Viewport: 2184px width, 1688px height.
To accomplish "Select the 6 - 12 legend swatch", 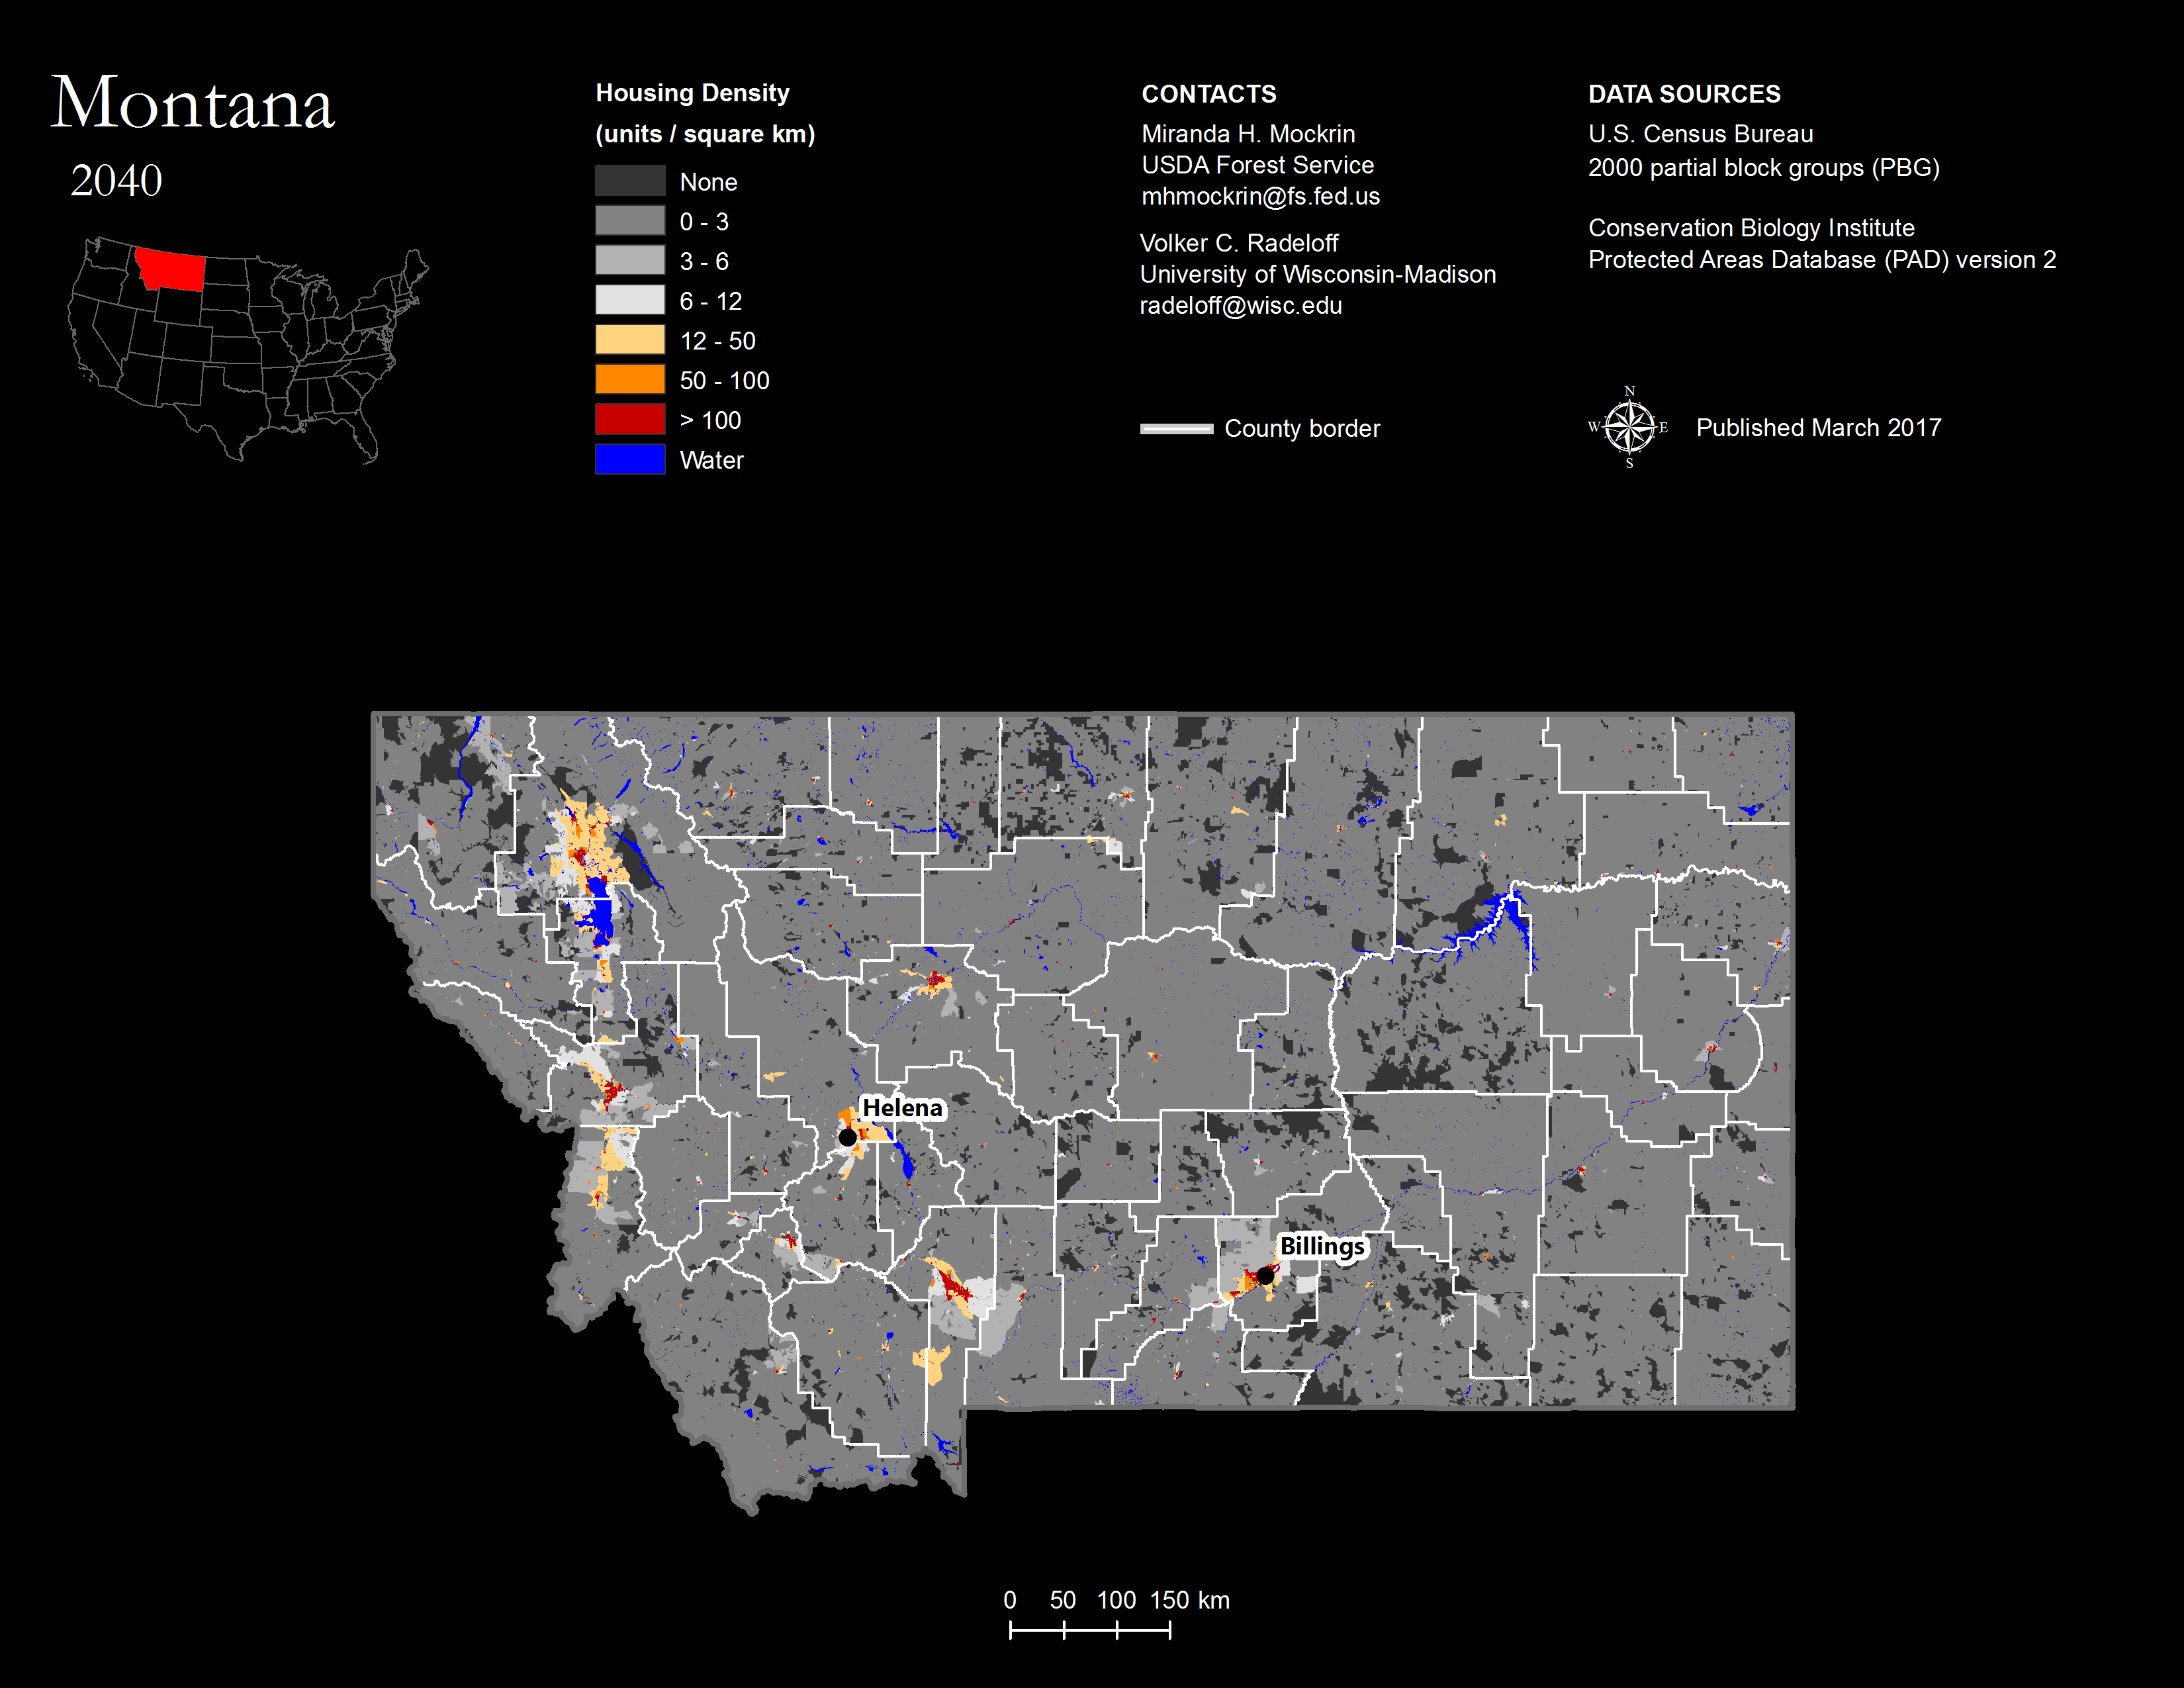I will pyautogui.click(x=630, y=300).
